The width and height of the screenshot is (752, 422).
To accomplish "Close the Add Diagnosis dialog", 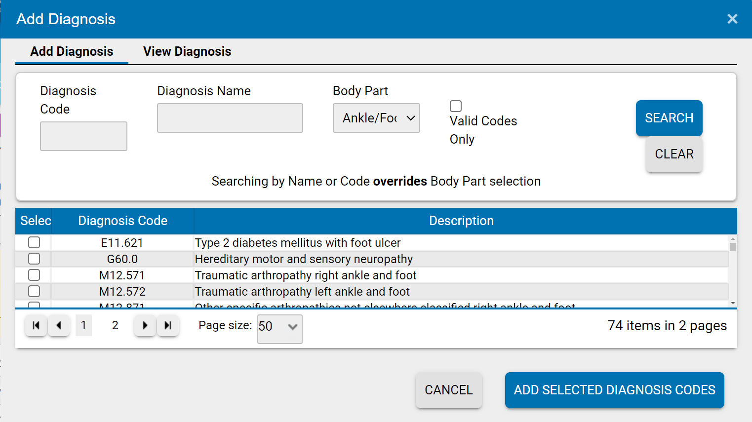I will 732,19.
